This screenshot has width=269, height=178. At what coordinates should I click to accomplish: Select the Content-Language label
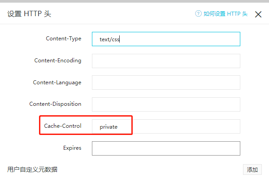point(57,82)
